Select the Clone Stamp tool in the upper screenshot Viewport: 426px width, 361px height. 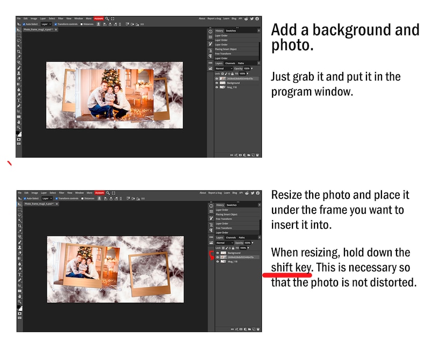tap(19, 73)
